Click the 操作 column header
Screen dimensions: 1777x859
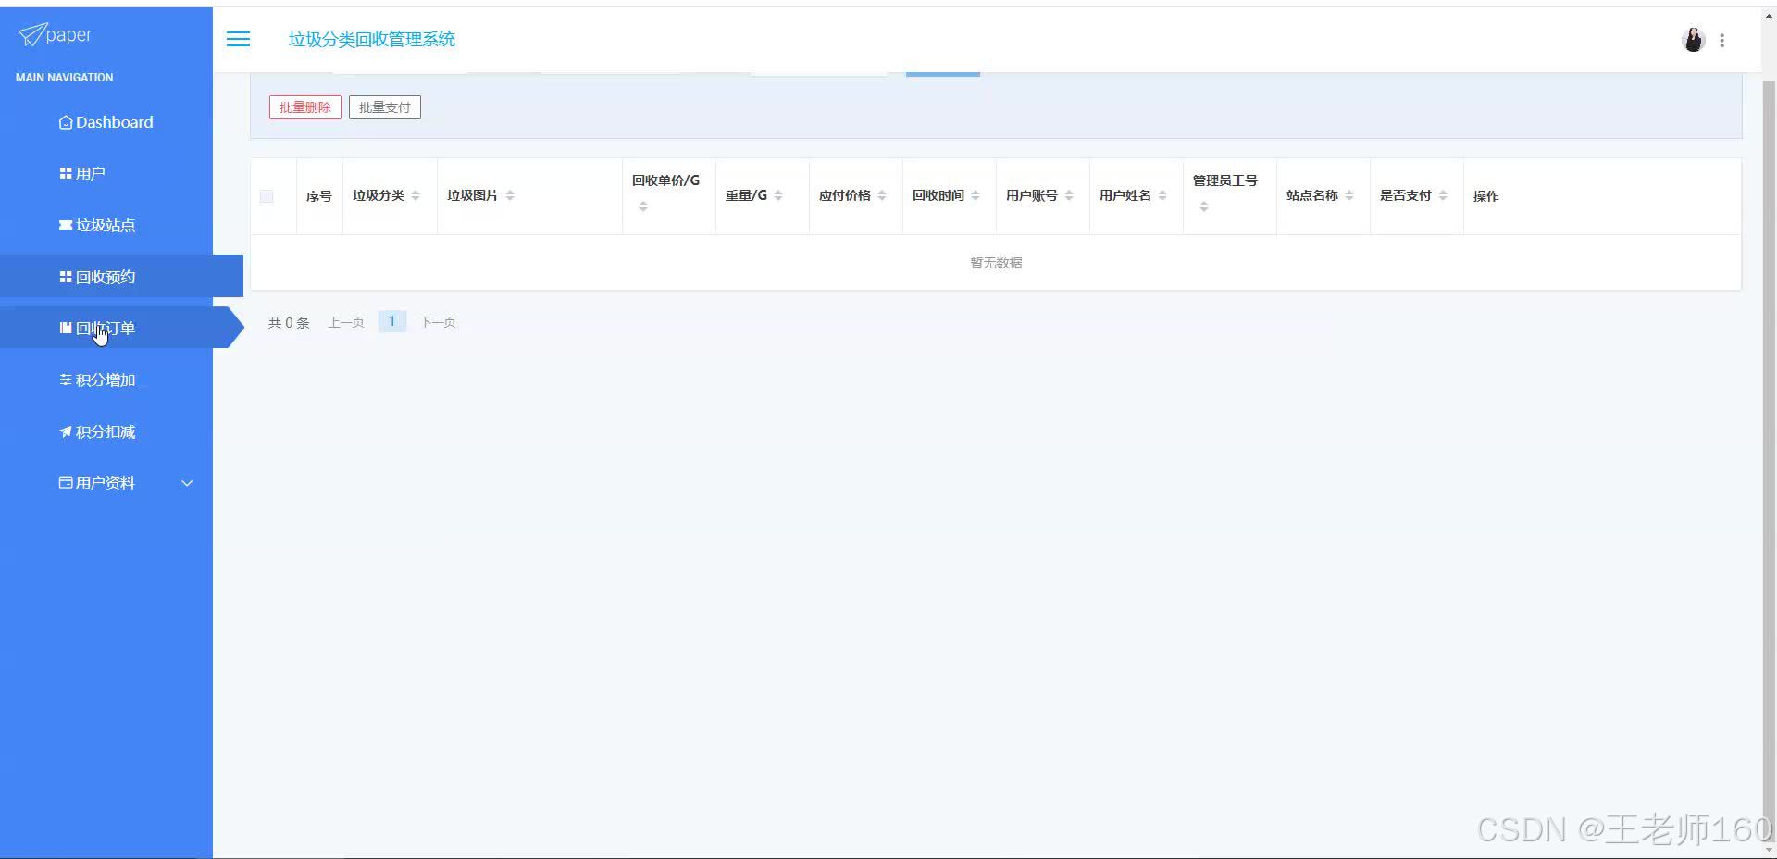pyautogui.click(x=1486, y=196)
